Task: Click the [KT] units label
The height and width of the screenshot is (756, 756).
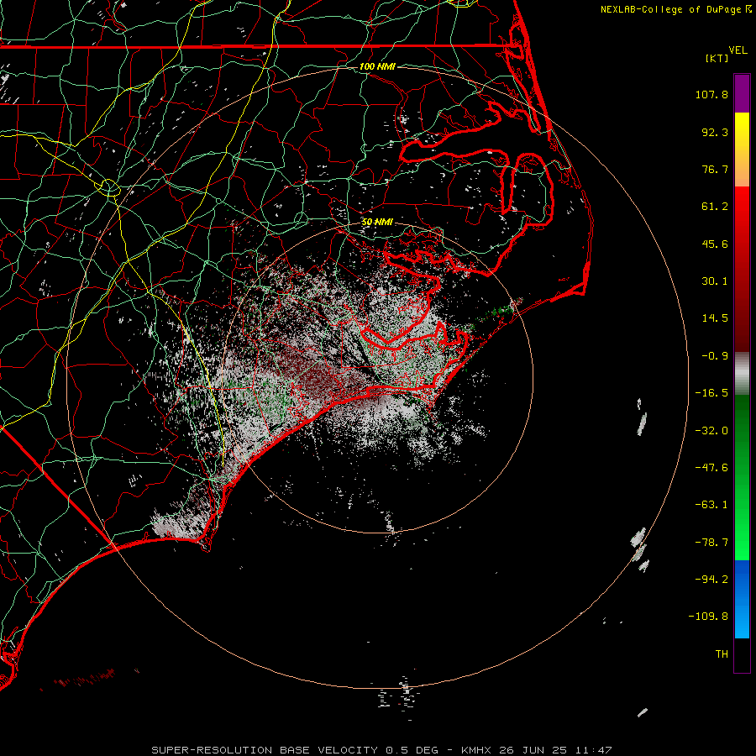Action: point(717,58)
